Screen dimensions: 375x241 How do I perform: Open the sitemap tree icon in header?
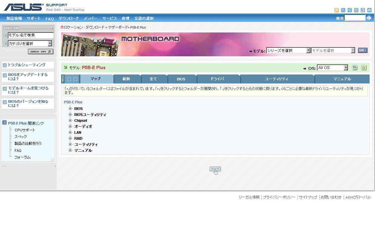click(x=350, y=10)
